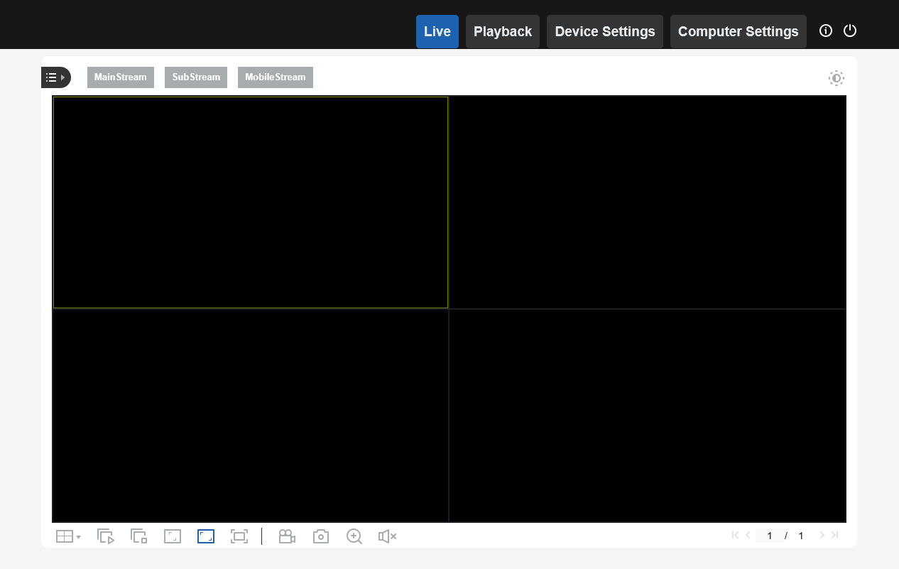
Task: Select the top-left video pane
Action: coord(251,202)
